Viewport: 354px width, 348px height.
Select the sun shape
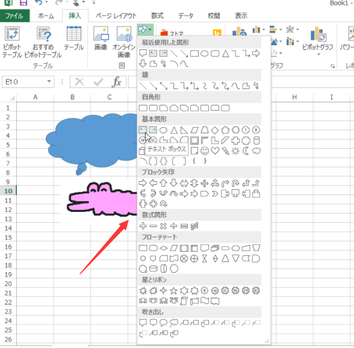coord(235,151)
